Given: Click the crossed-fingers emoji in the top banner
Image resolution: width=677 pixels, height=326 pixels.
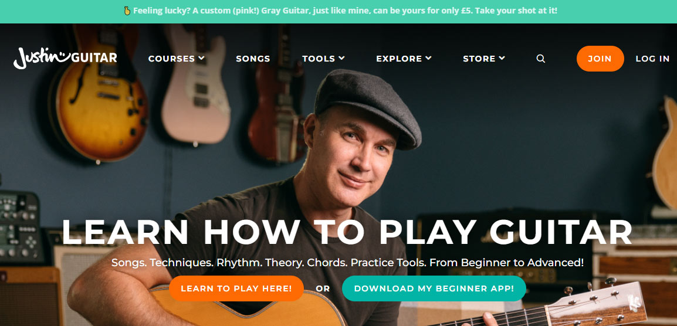Looking at the screenshot, I should coord(127,11).
